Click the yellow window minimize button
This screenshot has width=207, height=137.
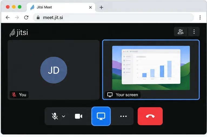click(x=14, y=7)
